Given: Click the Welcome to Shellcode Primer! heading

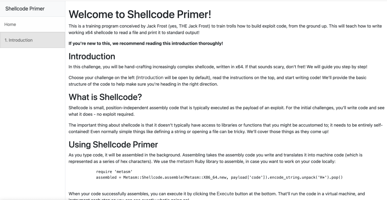Looking at the screenshot, I should coord(140,14).
